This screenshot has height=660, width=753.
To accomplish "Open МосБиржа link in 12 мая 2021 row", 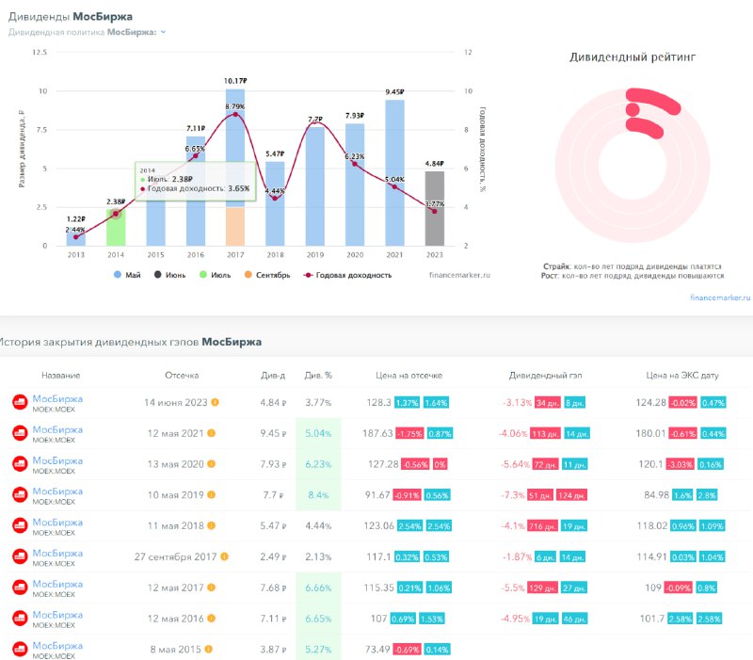I will [57, 429].
